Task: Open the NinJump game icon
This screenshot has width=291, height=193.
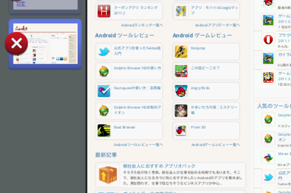Action: coord(181,52)
